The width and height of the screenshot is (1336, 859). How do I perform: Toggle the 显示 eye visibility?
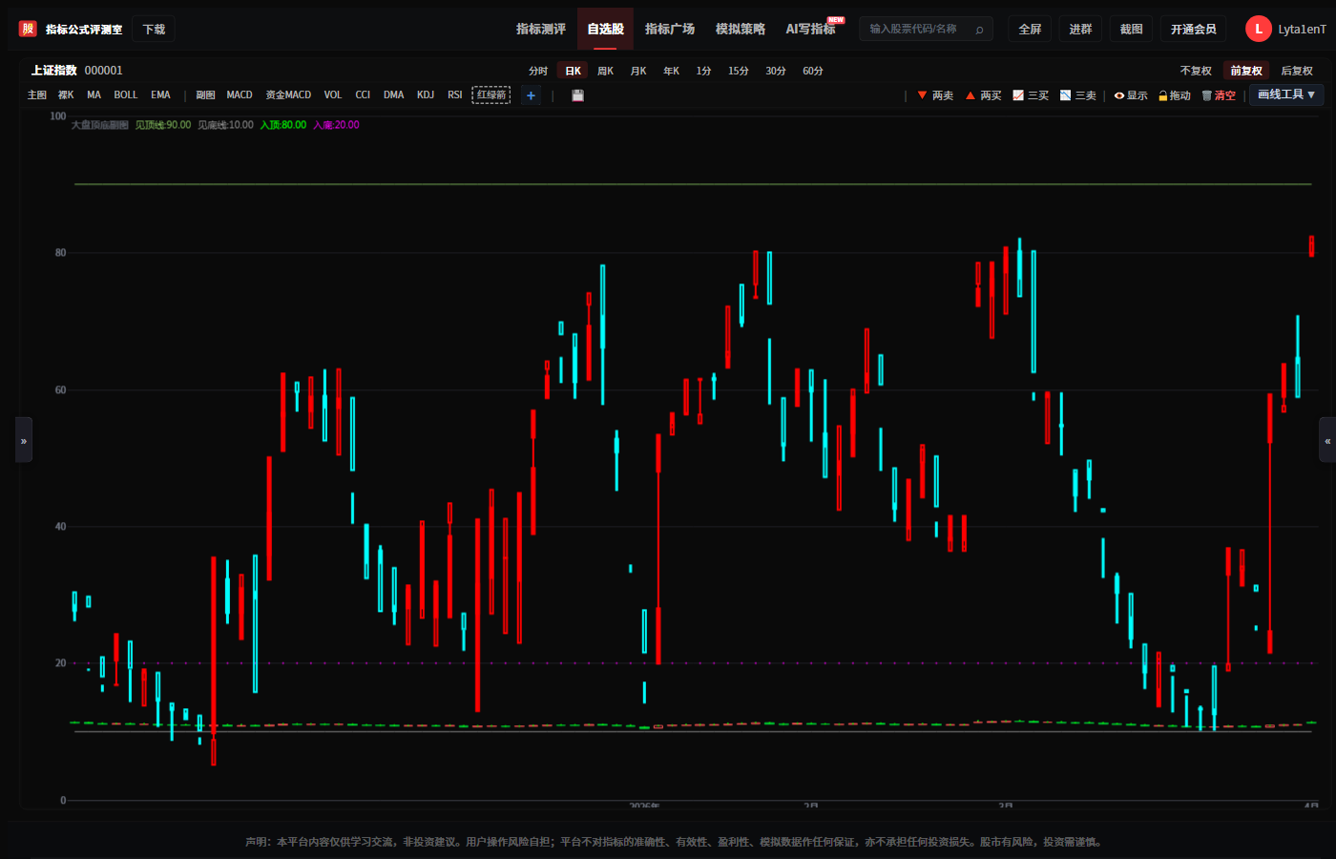[x=1131, y=95]
